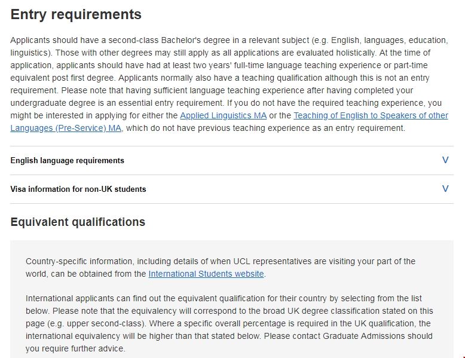Click the Entry requirements heading
The image size is (465, 358).
(76, 14)
